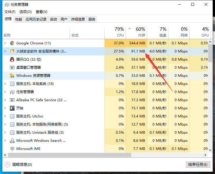The width and height of the screenshot is (215, 174).
Task: Click the Microsoft Windows Search icon
Action: tap(12, 141)
